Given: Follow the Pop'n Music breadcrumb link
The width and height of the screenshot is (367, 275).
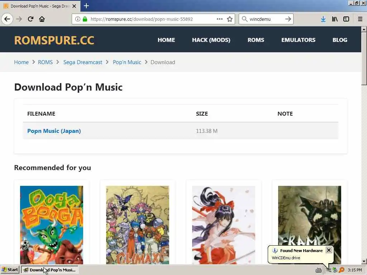Looking at the screenshot, I should (x=127, y=62).
